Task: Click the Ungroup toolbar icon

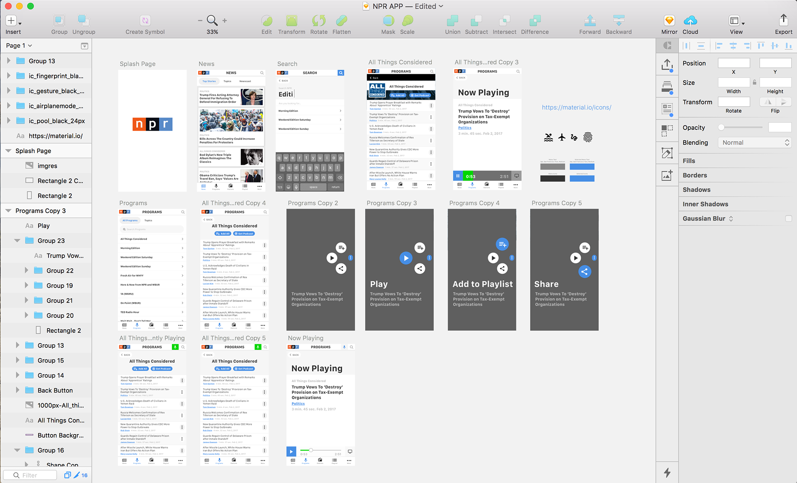Action: tap(83, 21)
